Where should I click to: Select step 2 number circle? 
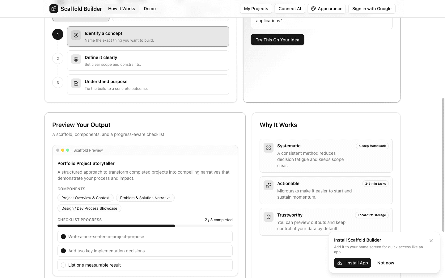pyautogui.click(x=58, y=58)
